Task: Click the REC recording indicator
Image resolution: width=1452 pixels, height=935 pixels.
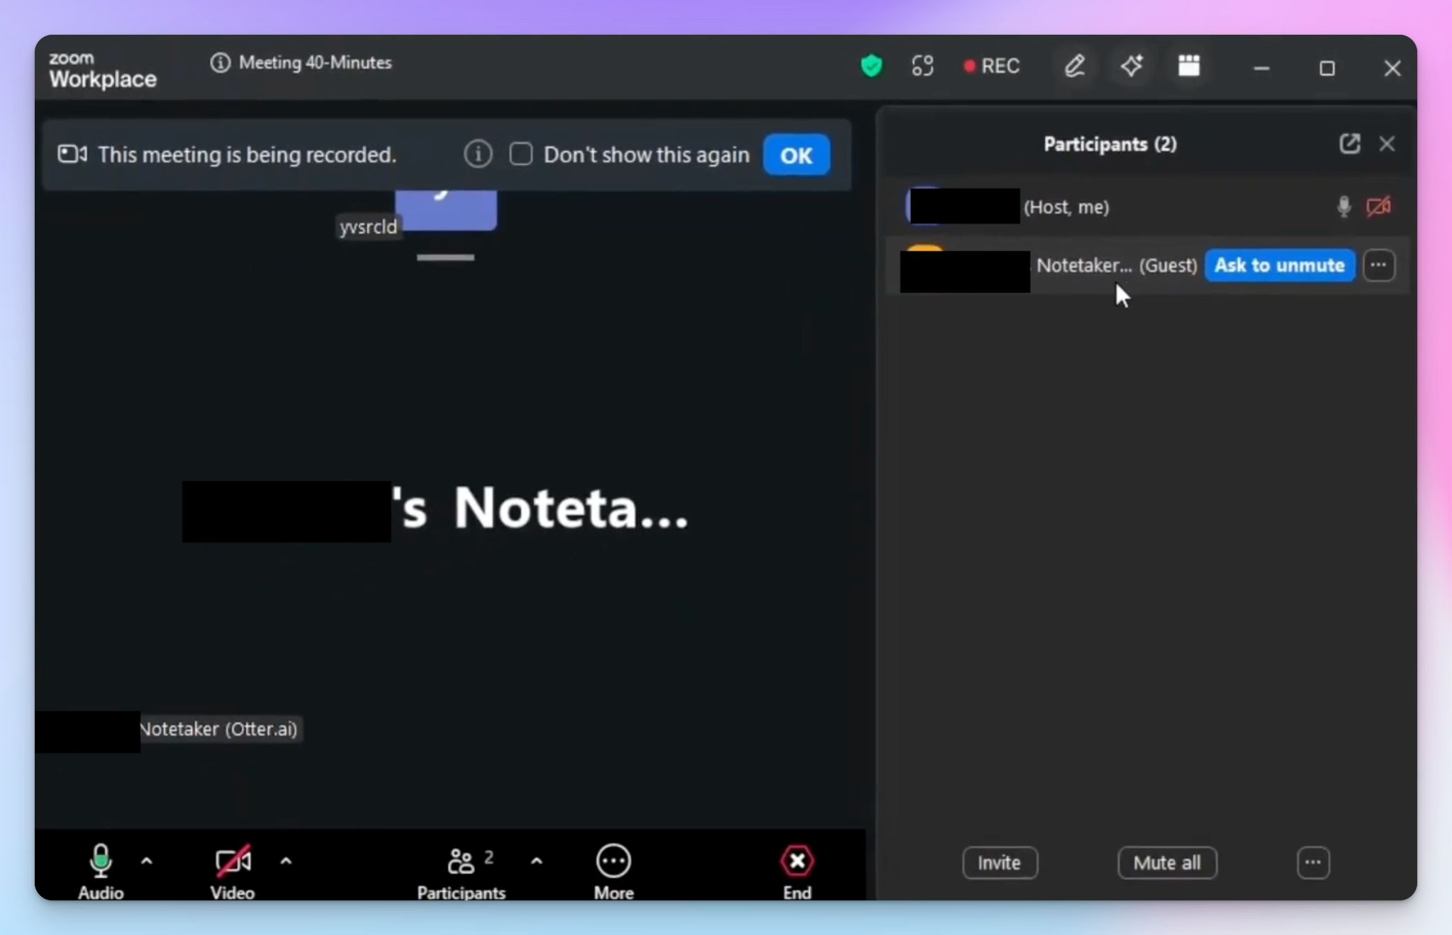Action: tap(991, 66)
